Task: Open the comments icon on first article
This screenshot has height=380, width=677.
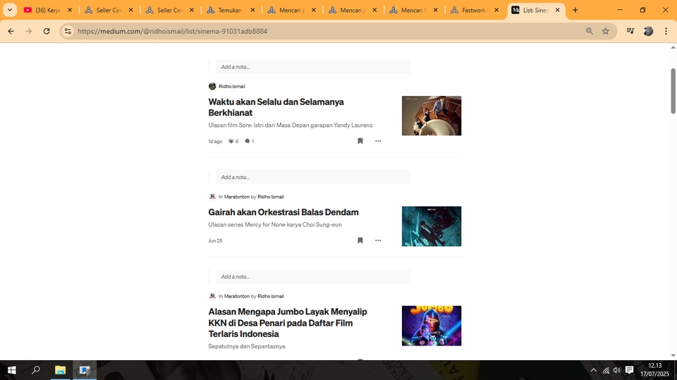Action: pyautogui.click(x=248, y=142)
